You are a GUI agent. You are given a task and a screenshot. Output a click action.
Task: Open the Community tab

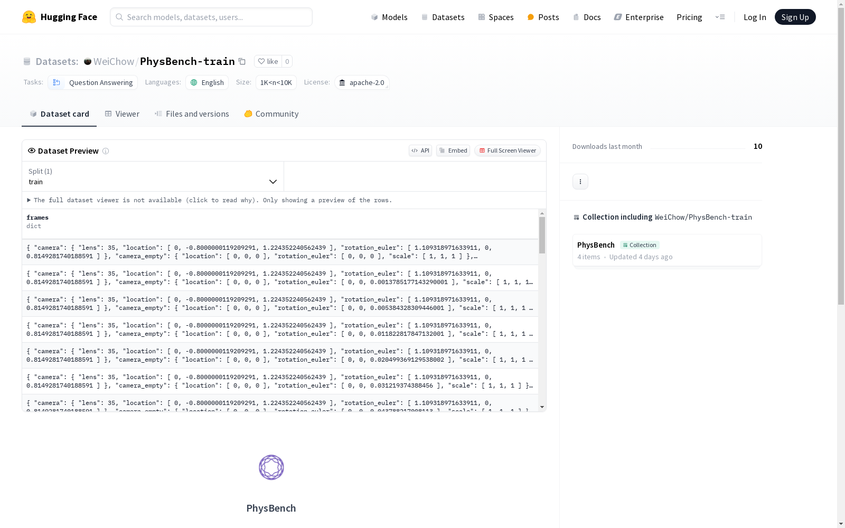pyautogui.click(x=271, y=114)
